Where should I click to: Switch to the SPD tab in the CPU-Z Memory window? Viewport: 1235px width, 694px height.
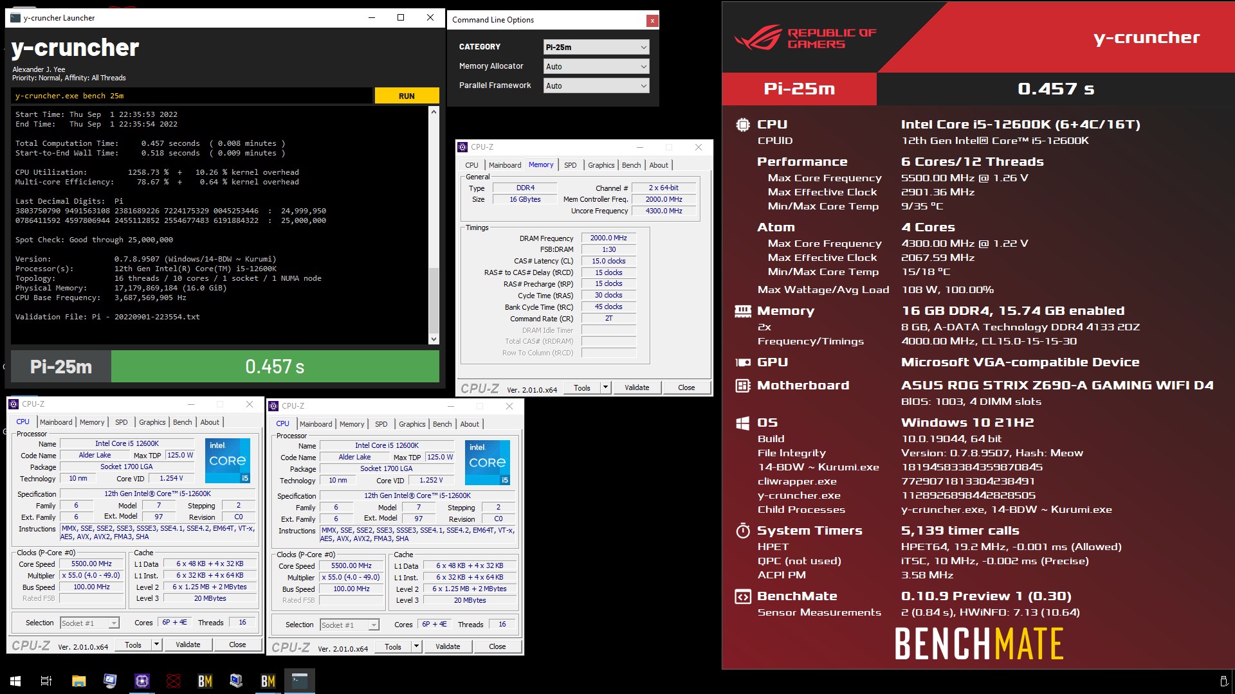570,165
